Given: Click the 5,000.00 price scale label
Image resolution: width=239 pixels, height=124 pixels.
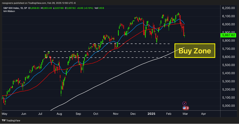Looking at the screenshot, I should 229,106.
